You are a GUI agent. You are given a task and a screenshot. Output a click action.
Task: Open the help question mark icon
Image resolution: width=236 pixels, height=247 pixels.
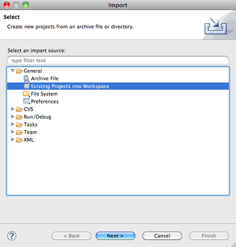click(12, 236)
